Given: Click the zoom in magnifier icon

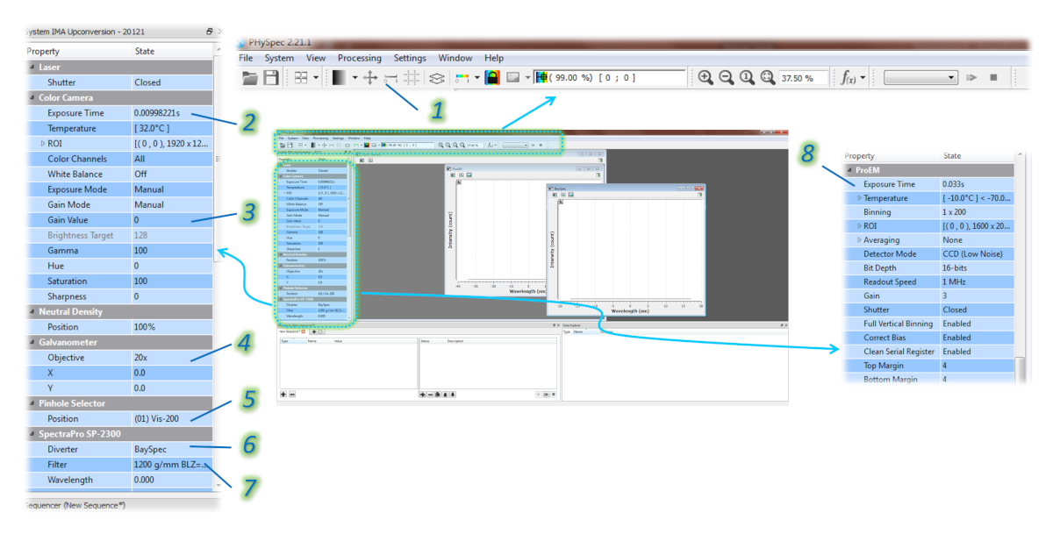Looking at the screenshot, I should (x=706, y=78).
